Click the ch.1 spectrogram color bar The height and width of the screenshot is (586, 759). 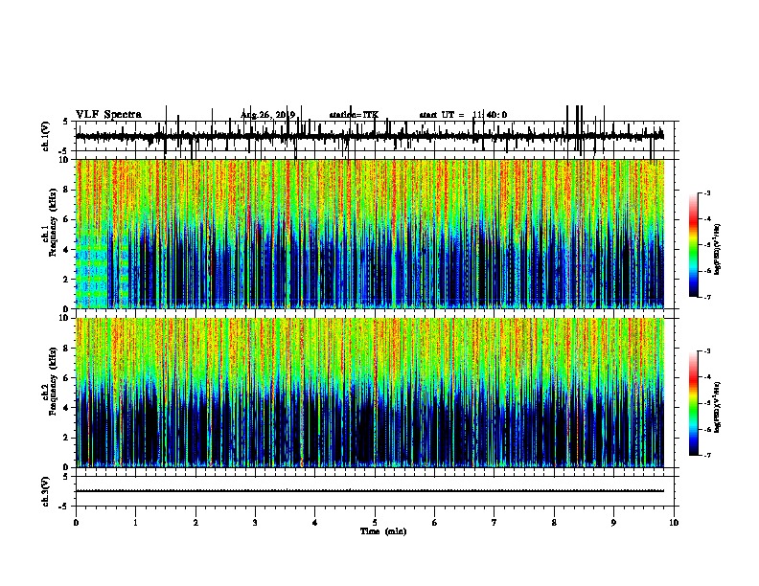694,245
